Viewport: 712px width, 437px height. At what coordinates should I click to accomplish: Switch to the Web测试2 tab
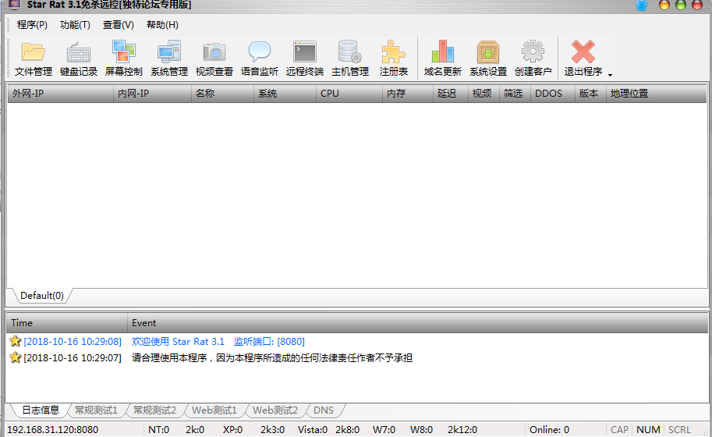pos(275,410)
